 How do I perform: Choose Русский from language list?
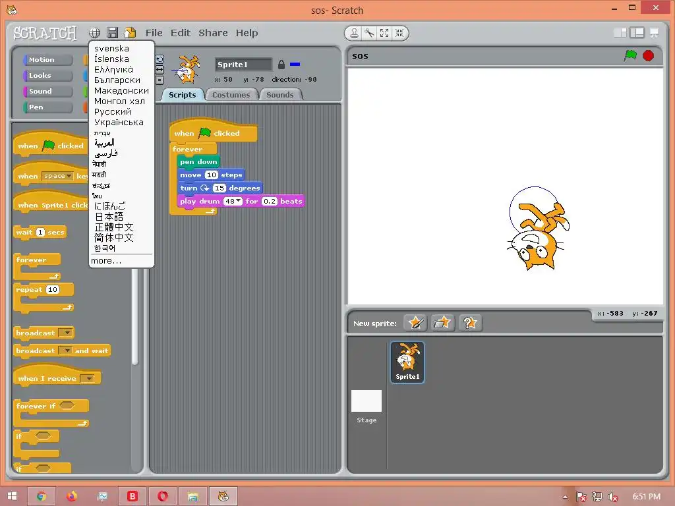[112, 112]
